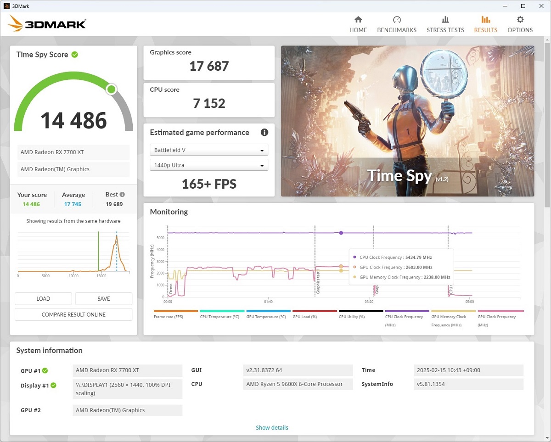Screen dimensions: 551x442
Task: Click the green checkmark beside Time Spy Score
Action: click(x=75, y=54)
